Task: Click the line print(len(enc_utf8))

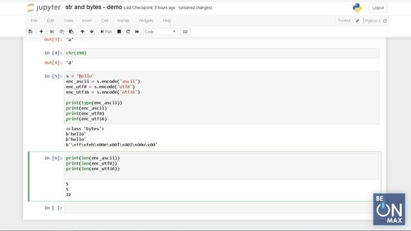Action: [91, 164]
